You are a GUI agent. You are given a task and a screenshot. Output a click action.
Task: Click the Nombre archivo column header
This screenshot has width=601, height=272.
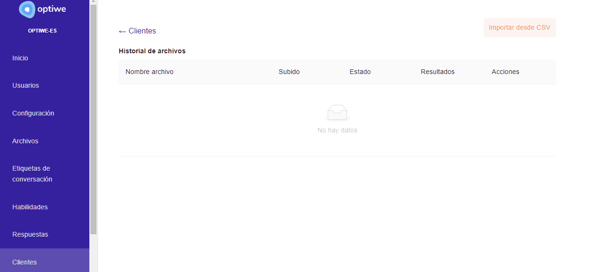click(x=149, y=72)
